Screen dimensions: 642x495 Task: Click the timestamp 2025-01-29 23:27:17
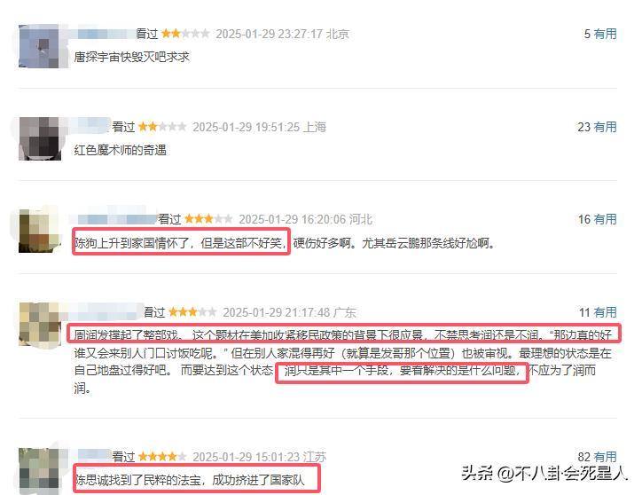tap(269, 34)
